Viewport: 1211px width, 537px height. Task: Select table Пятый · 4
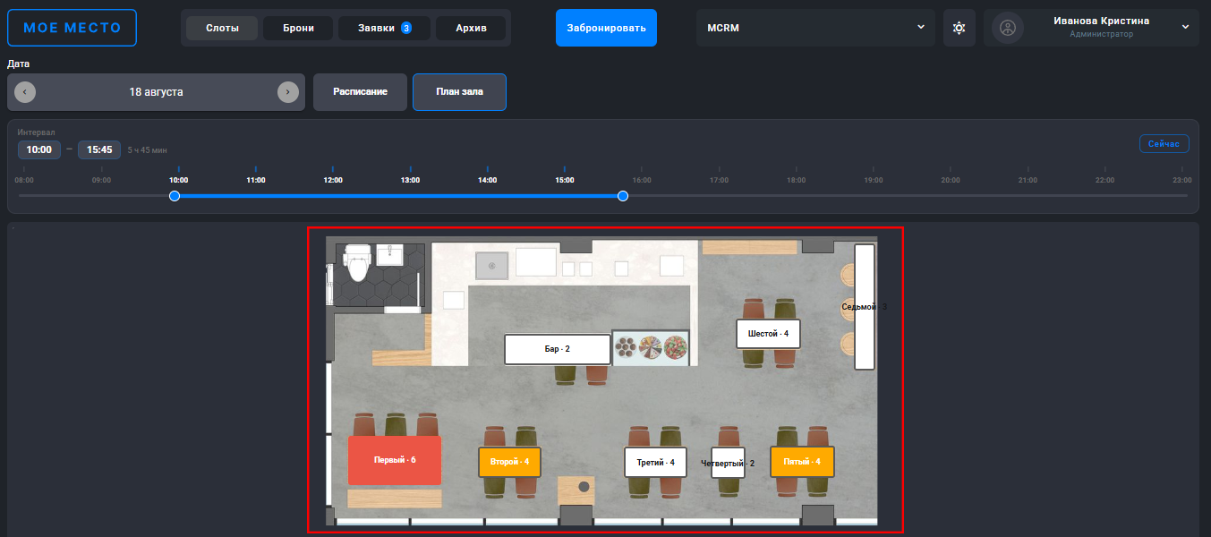point(802,462)
